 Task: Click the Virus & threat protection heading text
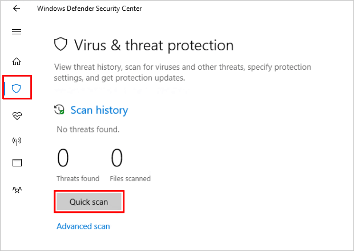tap(154, 45)
